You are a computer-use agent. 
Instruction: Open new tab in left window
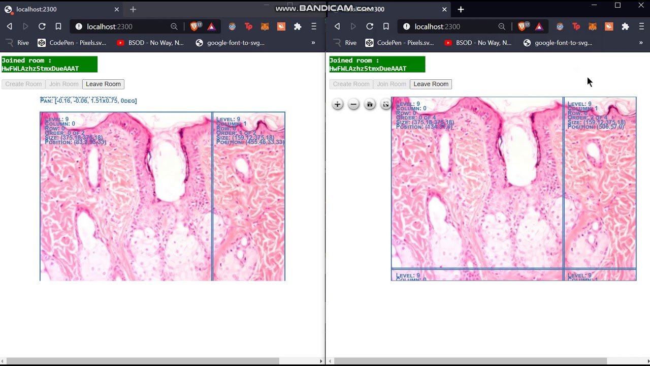(133, 9)
